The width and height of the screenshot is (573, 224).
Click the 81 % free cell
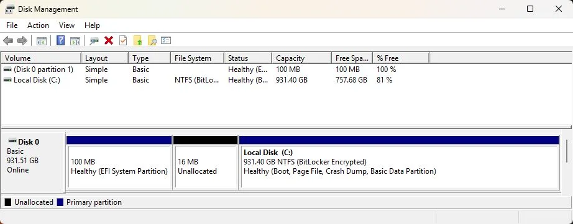pos(384,80)
